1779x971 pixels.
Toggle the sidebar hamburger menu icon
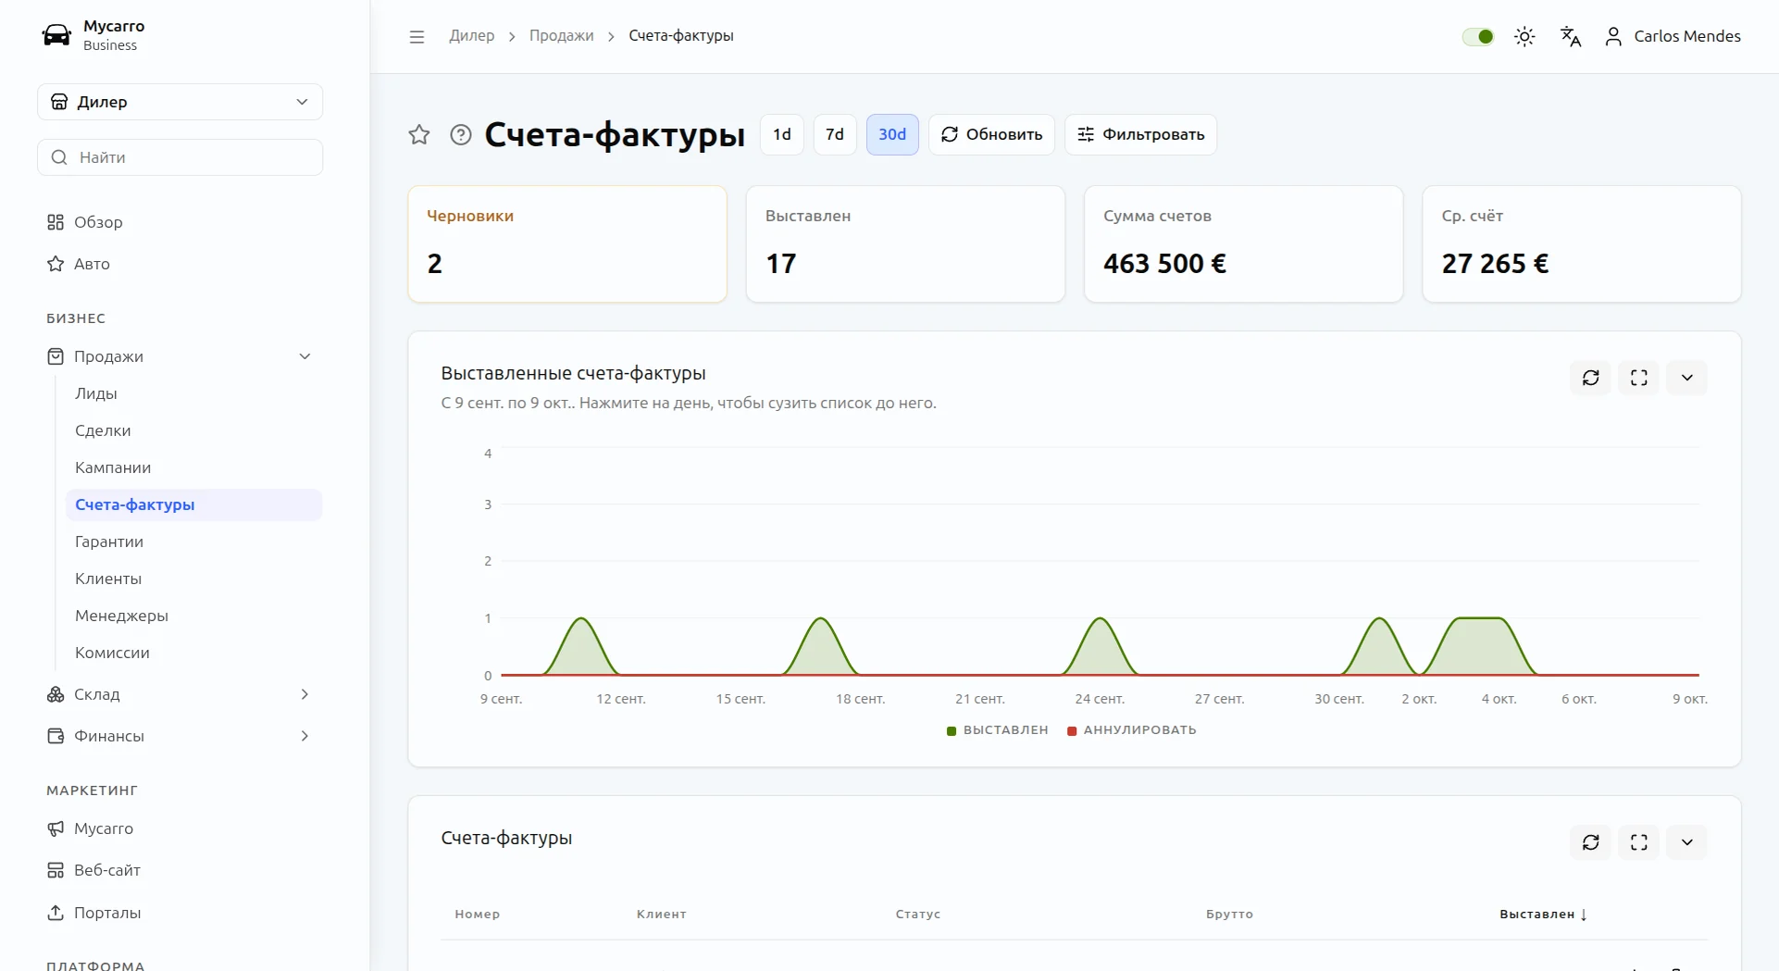pyautogui.click(x=417, y=36)
